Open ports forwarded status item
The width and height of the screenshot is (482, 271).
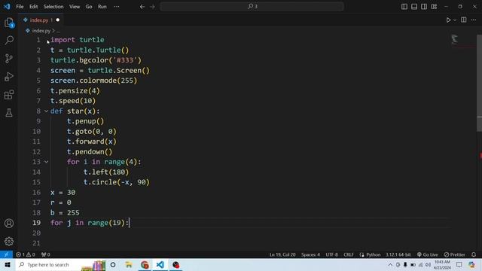[45, 254]
